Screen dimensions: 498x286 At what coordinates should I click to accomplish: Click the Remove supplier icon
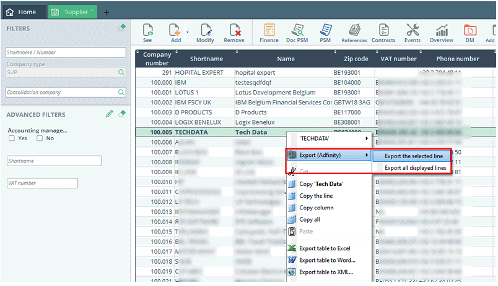[x=234, y=33]
